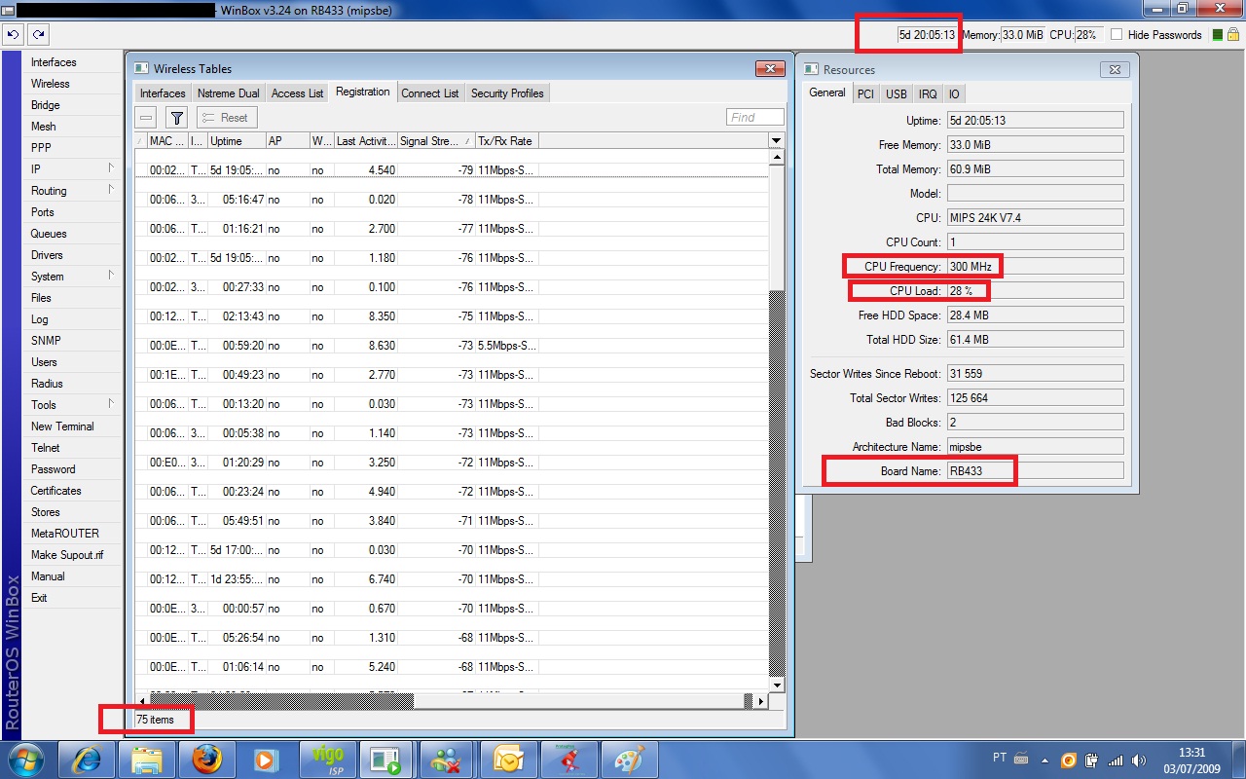The width and height of the screenshot is (1246, 779).
Task: Sort by the Last Activity column header
Action: (x=365, y=141)
